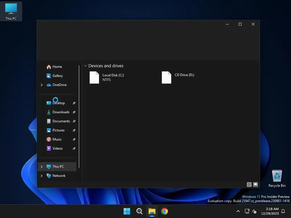Click the Gallery label in navigation pane
291x218 pixels.
[x=57, y=76]
